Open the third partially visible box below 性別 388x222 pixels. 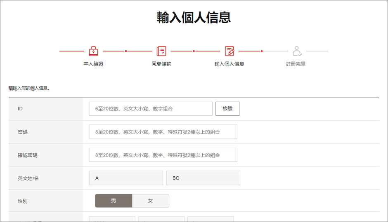(x=211, y=219)
